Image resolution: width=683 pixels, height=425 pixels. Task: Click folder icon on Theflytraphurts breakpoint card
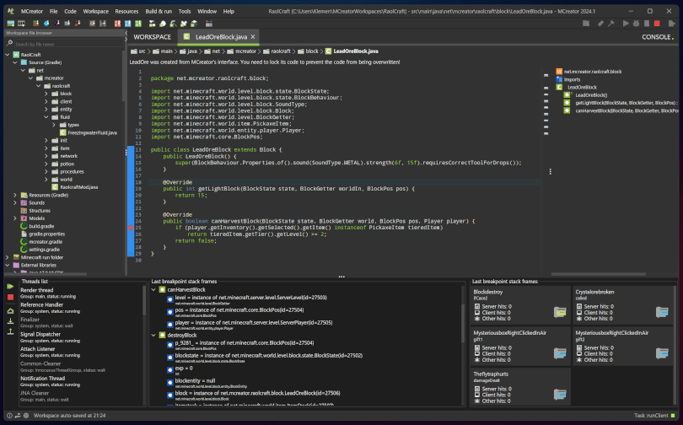560,394
